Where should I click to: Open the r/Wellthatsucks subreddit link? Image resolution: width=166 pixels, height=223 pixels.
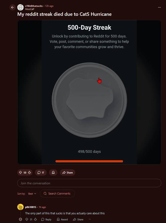point(34,6)
